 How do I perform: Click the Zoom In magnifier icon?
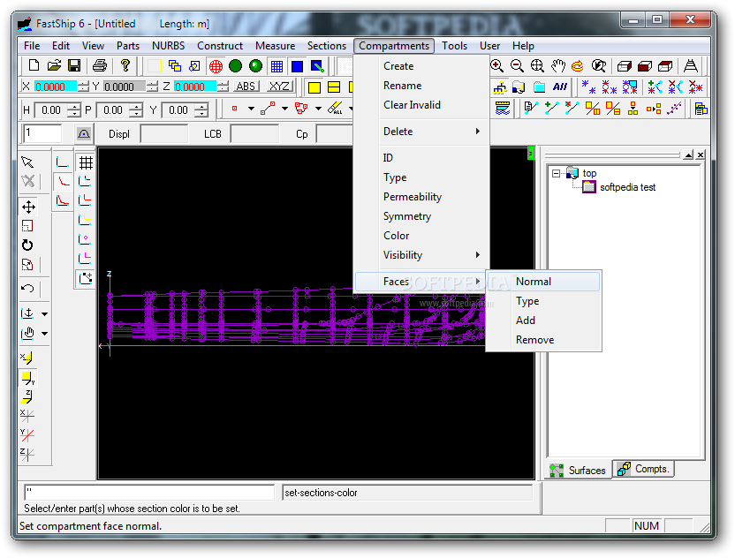(497, 65)
